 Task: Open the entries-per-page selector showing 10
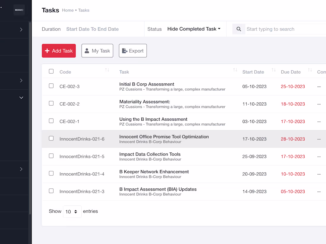point(72,211)
